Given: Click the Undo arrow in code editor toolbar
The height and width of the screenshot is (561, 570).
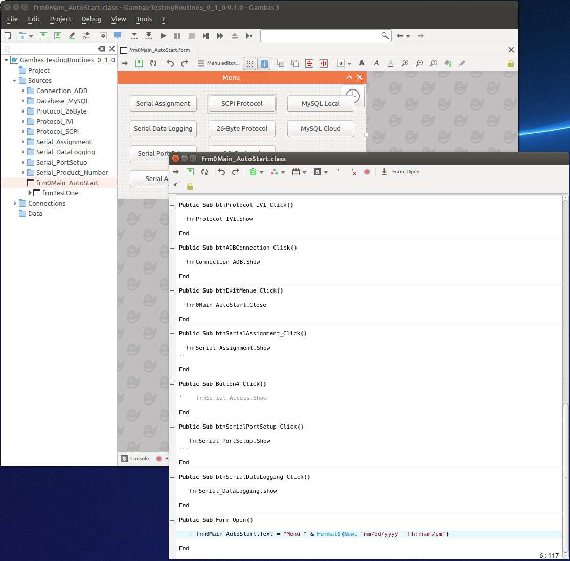Looking at the screenshot, I should point(221,172).
